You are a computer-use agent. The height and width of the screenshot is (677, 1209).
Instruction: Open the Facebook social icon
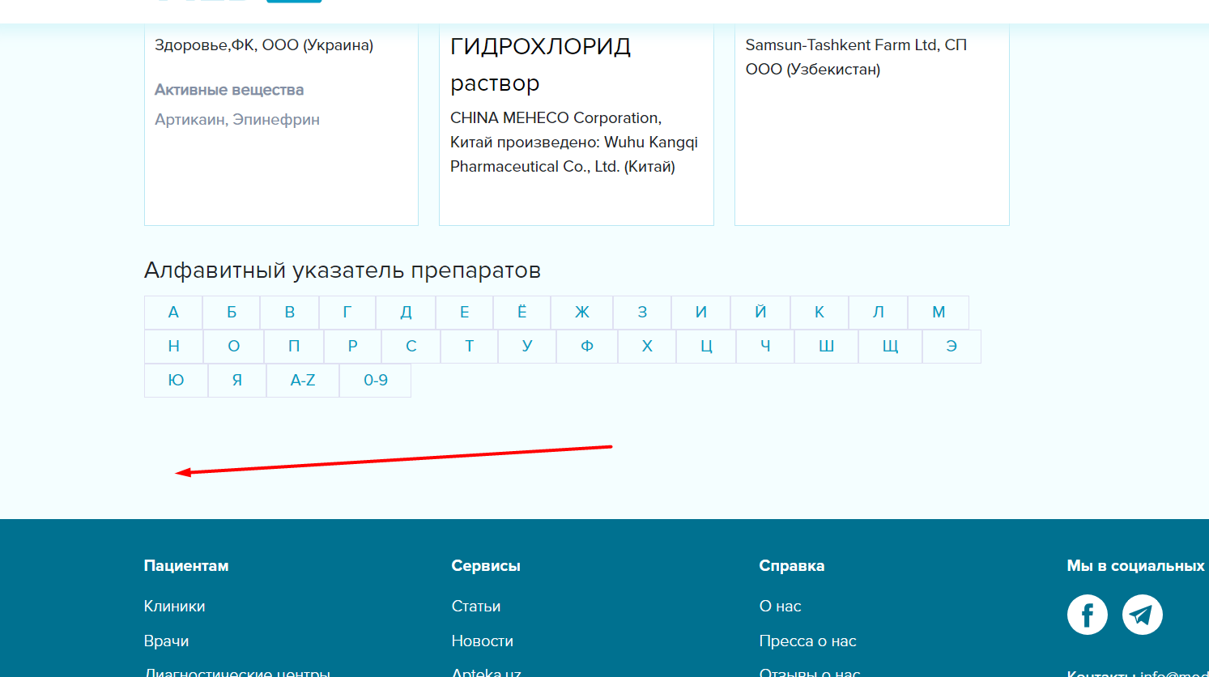coord(1087,615)
